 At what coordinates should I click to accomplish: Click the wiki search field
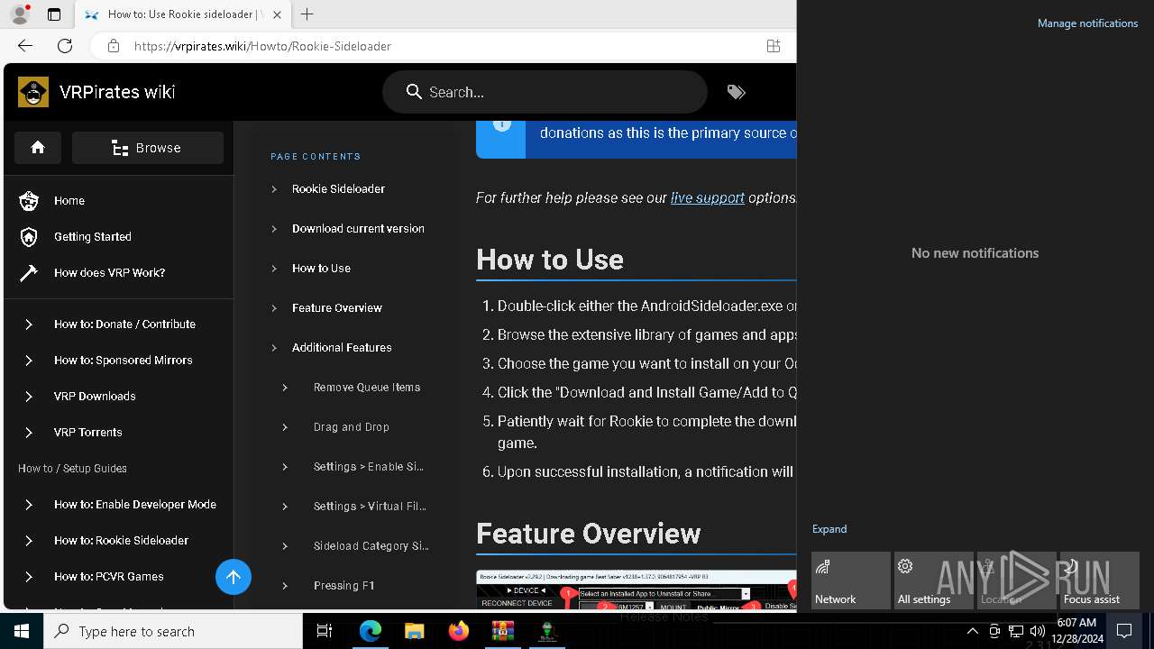545,92
